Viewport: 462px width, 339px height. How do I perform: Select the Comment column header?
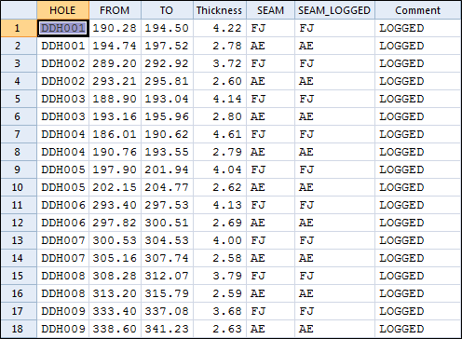tap(417, 10)
